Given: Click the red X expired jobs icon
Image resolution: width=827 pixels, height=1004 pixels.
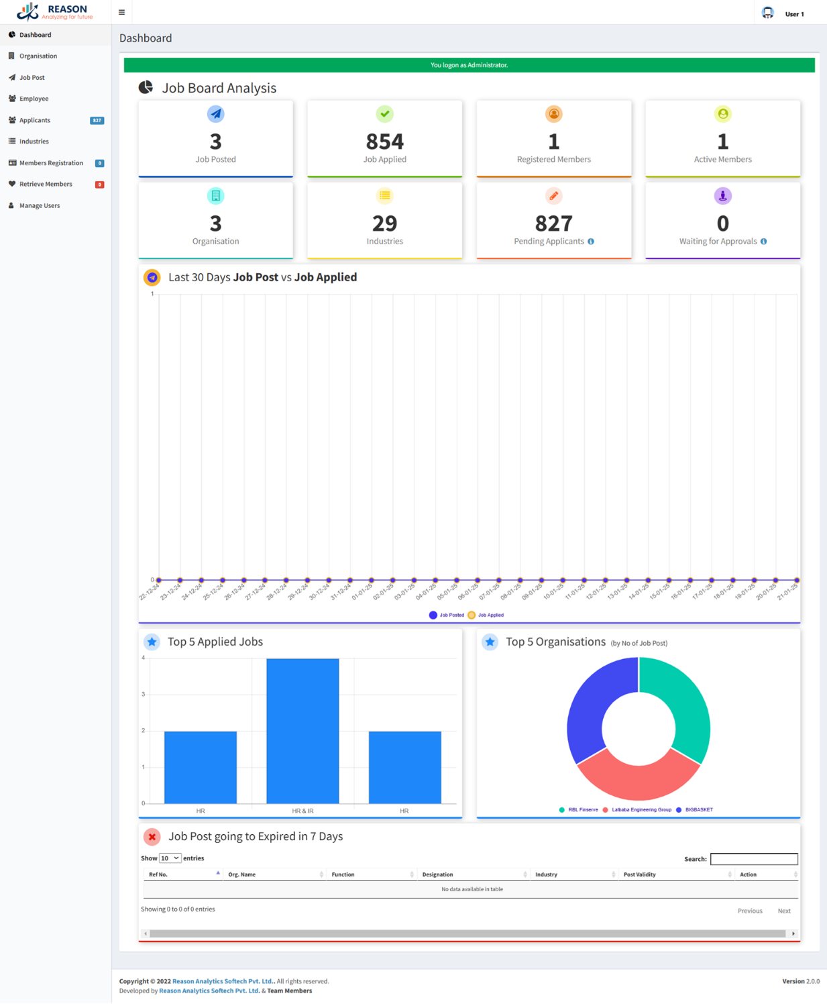Looking at the screenshot, I should click(152, 837).
